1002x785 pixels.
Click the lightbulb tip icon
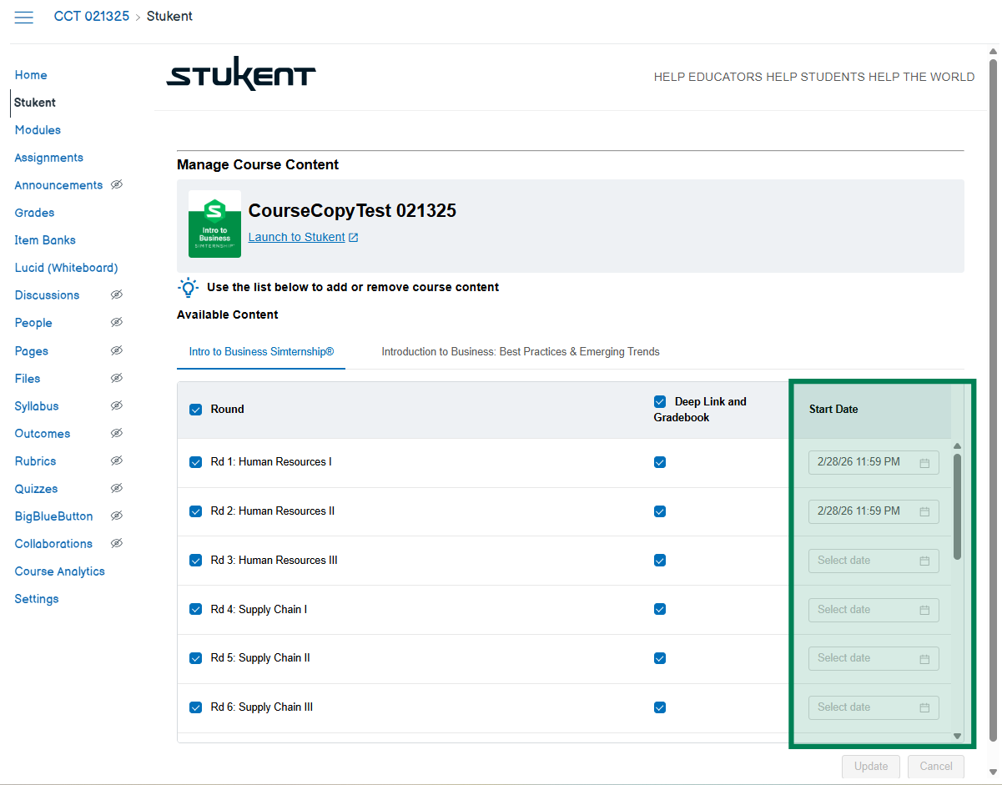coord(189,288)
